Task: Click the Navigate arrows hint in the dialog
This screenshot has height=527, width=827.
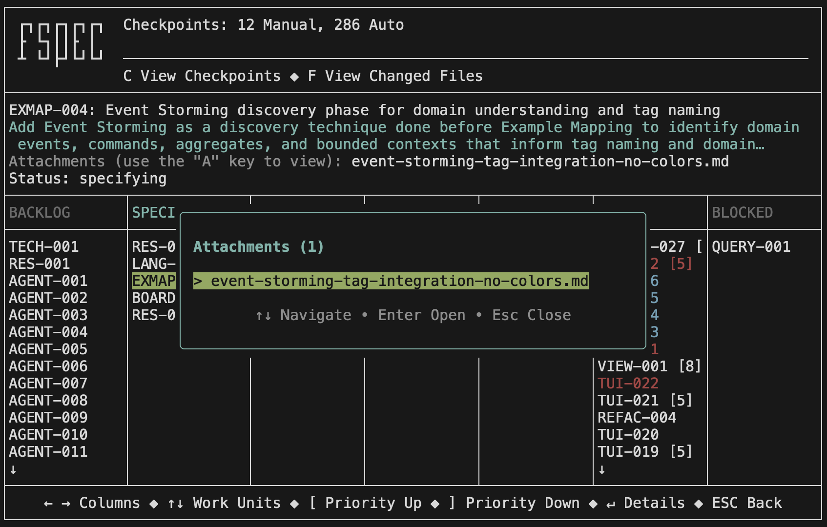Action: point(303,315)
